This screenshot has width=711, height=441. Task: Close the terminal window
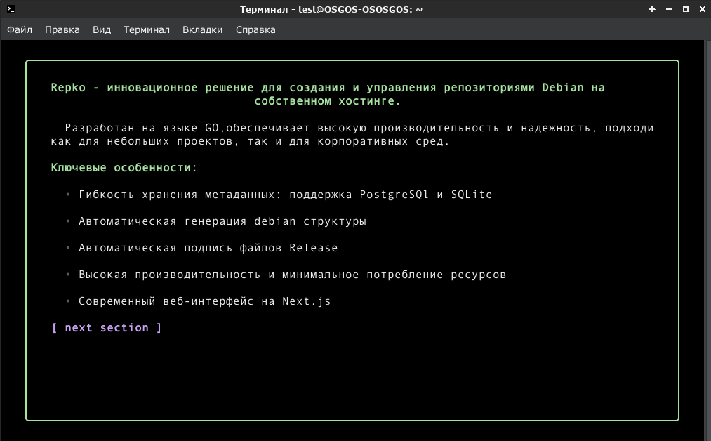point(703,9)
